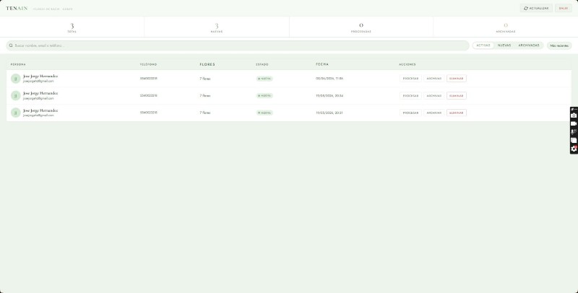Screen dimensions: 578x293
Task: Click Procesar on the 08/06 row
Action: [410, 79]
